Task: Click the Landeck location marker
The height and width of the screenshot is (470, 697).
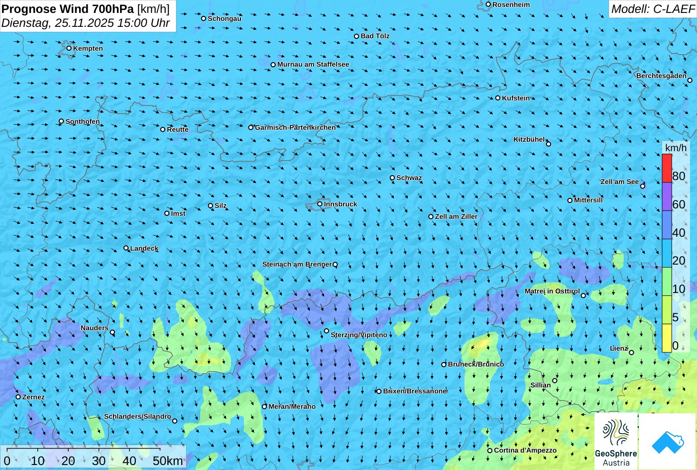Action: [x=126, y=248]
